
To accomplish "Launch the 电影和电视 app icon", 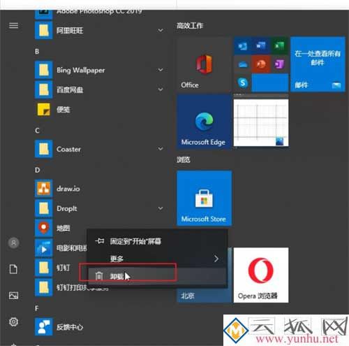I will coord(43,248).
